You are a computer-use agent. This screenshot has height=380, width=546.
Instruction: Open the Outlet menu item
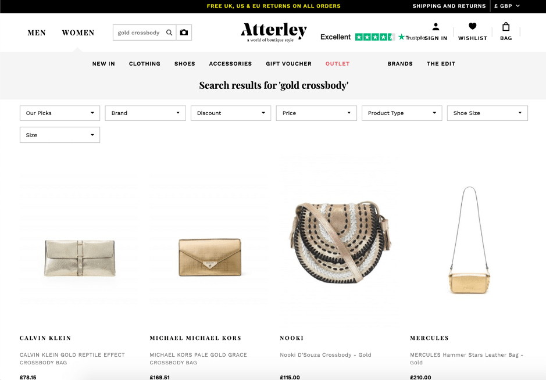coord(337,64)
